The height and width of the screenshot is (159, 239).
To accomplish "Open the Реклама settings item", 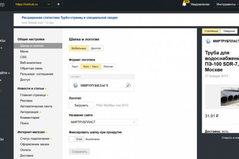I will pyautogui.click(x=26, y=101).
